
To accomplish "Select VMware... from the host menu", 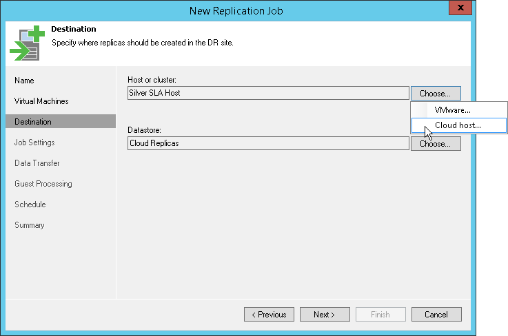I will 453,110.
